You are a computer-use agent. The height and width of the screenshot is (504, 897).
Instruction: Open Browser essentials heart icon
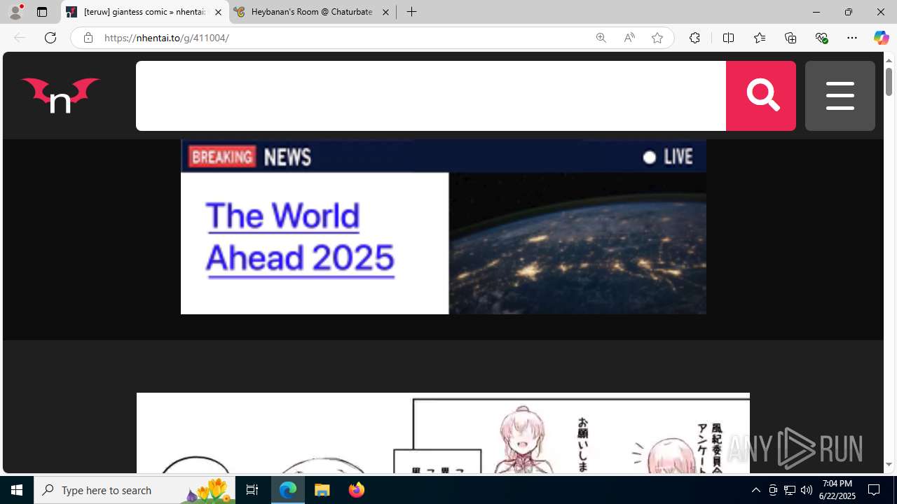pos(821,38)
